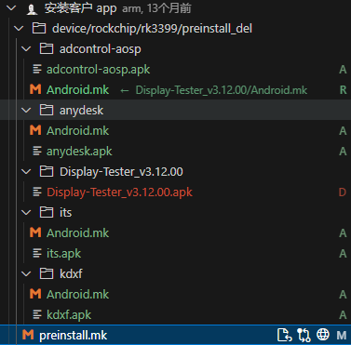Select the 安装客户 app commit title
This screenshot has width=351, height=345.
coord(80,8)
